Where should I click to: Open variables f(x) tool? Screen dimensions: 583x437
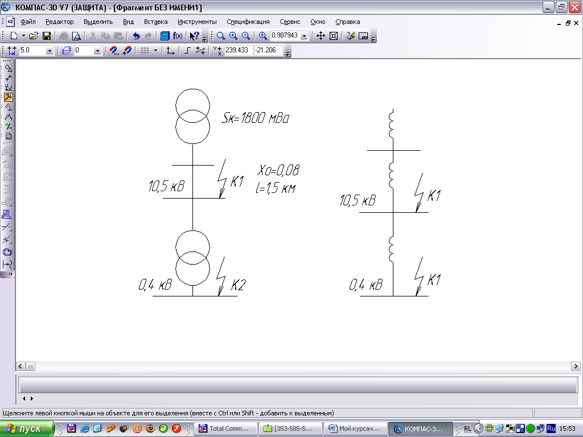(x=178, y=36)
